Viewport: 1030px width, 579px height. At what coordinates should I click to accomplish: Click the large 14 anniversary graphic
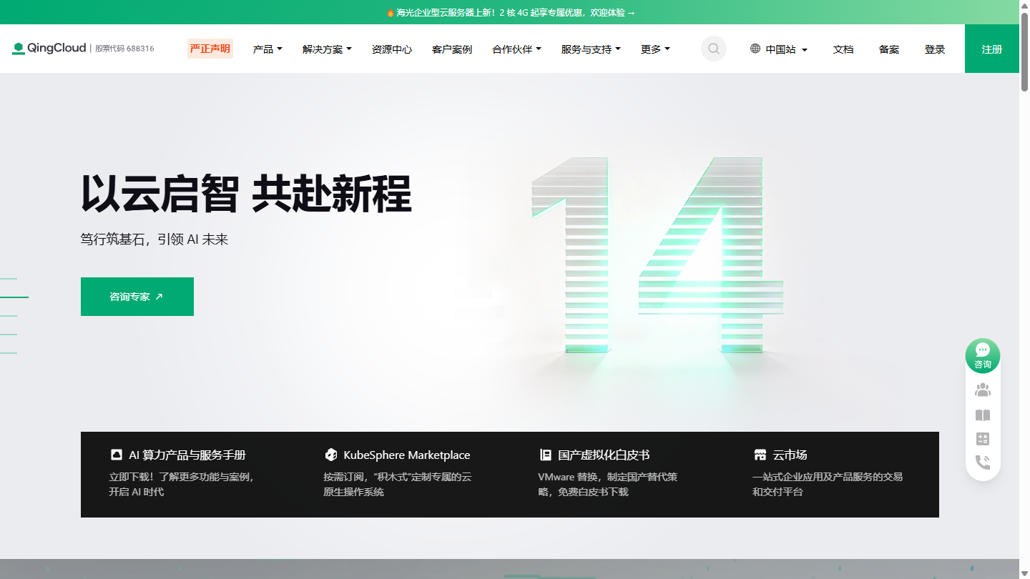click(657, 254)
